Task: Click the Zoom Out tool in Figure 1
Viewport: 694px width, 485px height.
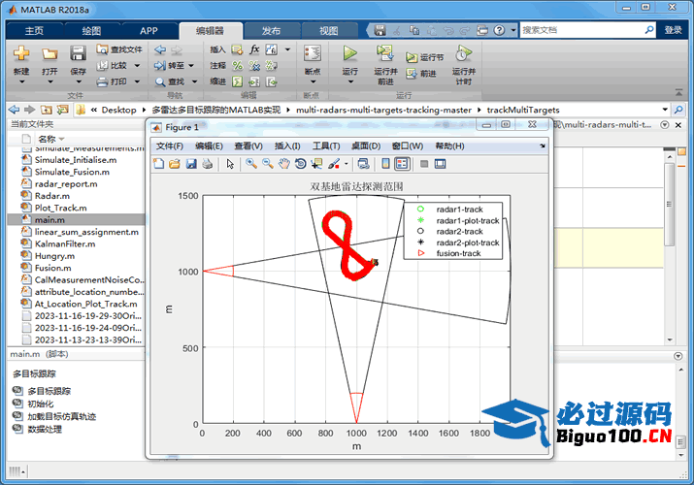Action: point(267,164)
